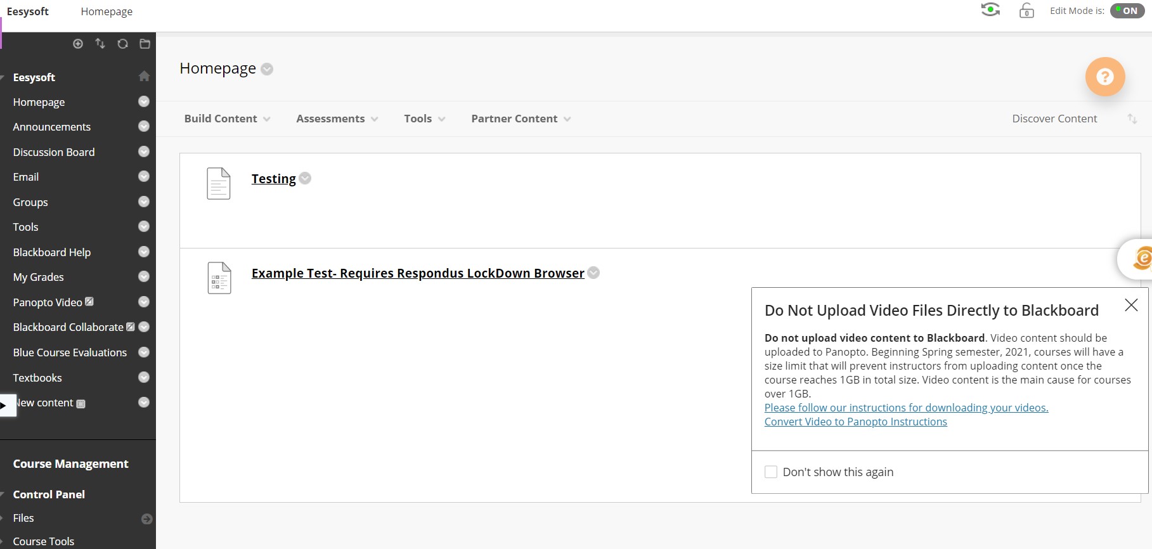The height and width of the screenshot is (549, 1152).
Task: Open the Assessments menu
Action: pos(337,119)
